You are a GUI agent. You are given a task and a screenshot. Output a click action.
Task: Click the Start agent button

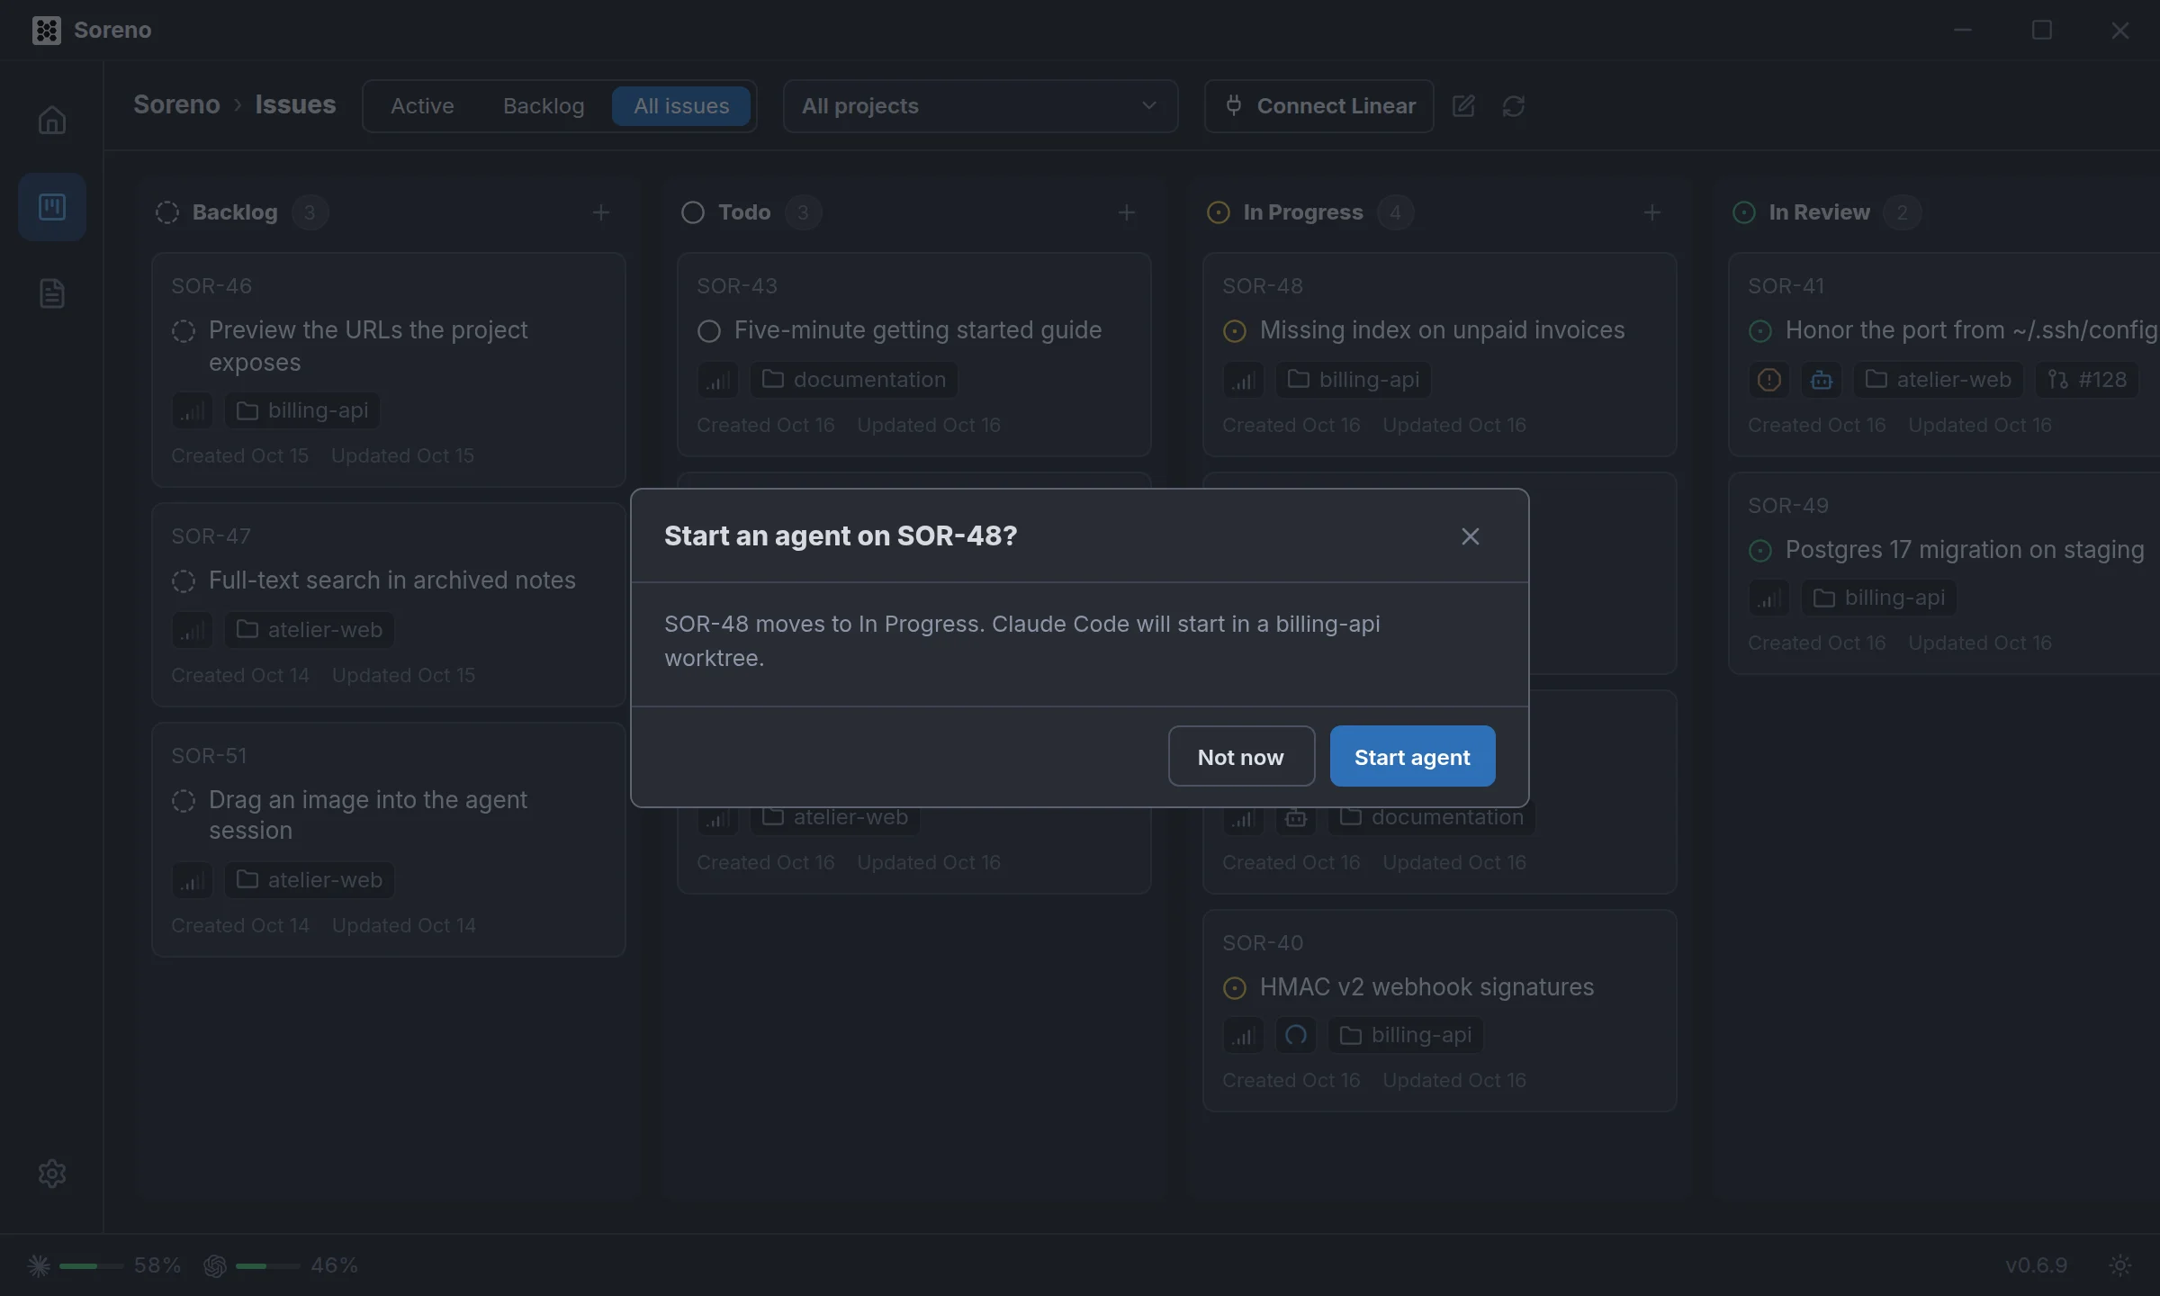click(x=1412, y=757)
